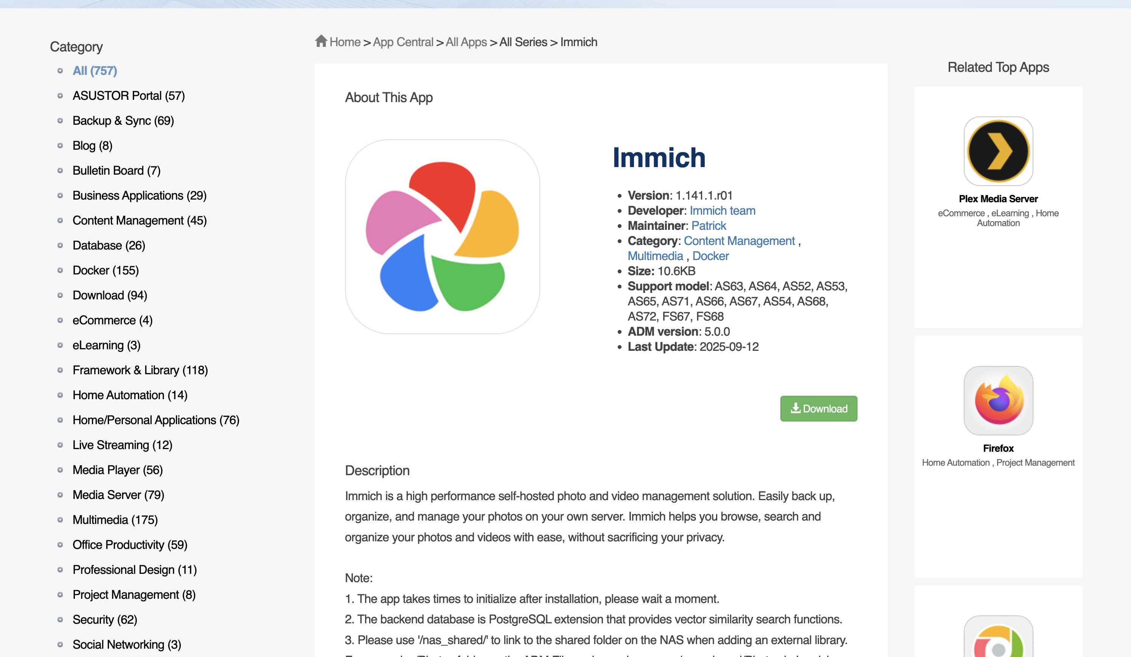Open the Security (62) category
This screenshot has width=1131, height=657.
point(104,619)
